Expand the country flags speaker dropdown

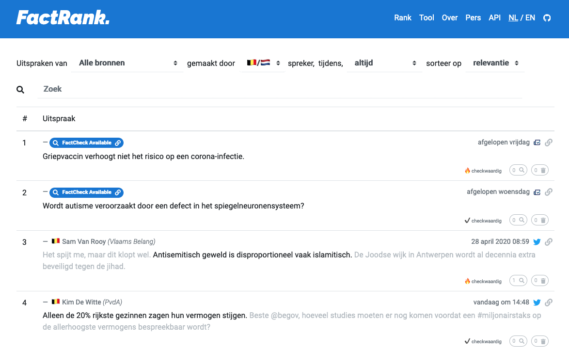tap(263, 63)
